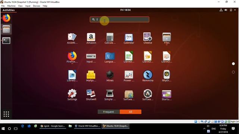
Task: Open VirtualBox View menu
Action: click(20, 6)
